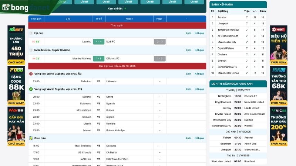The height and width of the screenshot is (166, 296).
Task: Click the Nottingham vs Chelsea FC fixture
Action: [238, 96]
